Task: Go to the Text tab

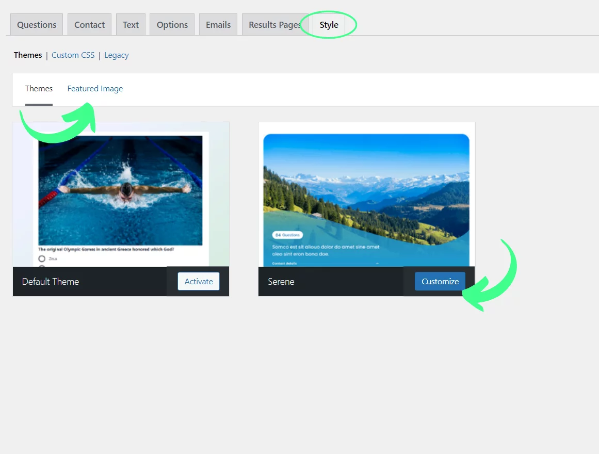Action: click(131, 25)
